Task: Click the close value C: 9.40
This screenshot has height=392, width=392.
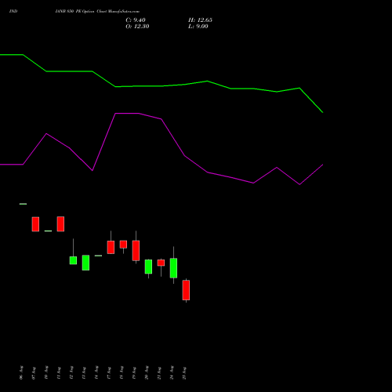Action: tap(136, 20)
